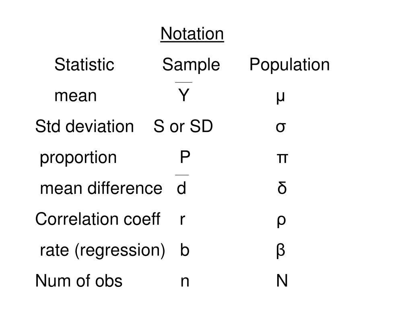The width and height of the screenshot is (412, 309).
Task: Click the 'S or SD' text
Action: coord(183,126)
